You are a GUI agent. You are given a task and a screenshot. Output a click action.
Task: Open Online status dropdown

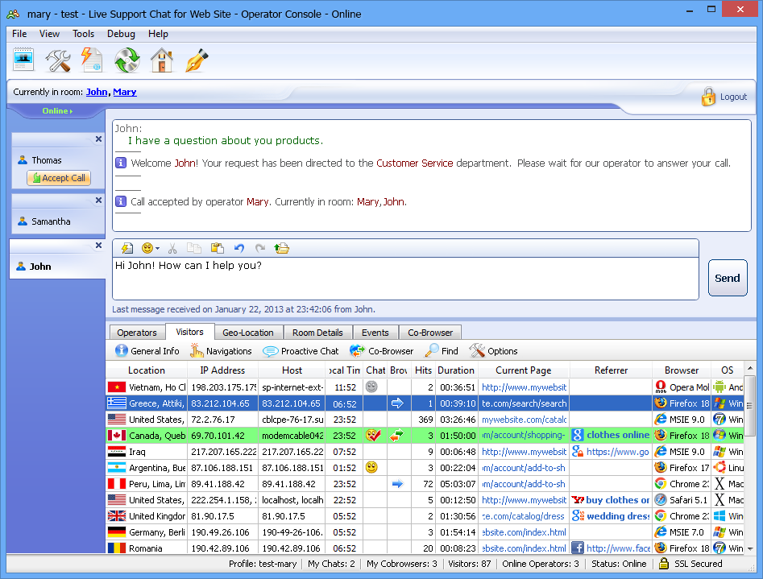click(x=57, y=111)
